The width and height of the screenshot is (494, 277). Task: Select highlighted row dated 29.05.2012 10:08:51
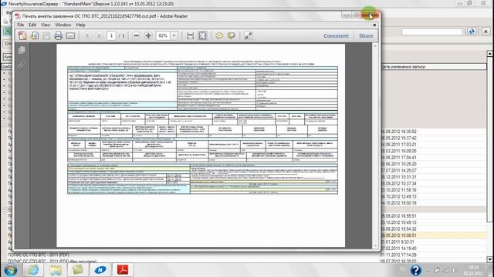click(399, 235)
